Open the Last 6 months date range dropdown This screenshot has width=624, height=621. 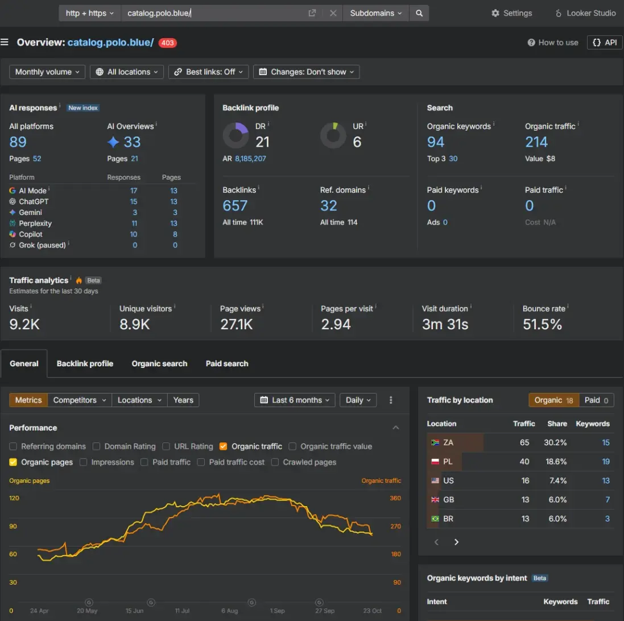coord(295,400)
